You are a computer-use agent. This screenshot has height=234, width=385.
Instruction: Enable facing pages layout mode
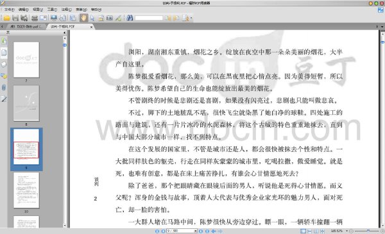pos(316,231)
